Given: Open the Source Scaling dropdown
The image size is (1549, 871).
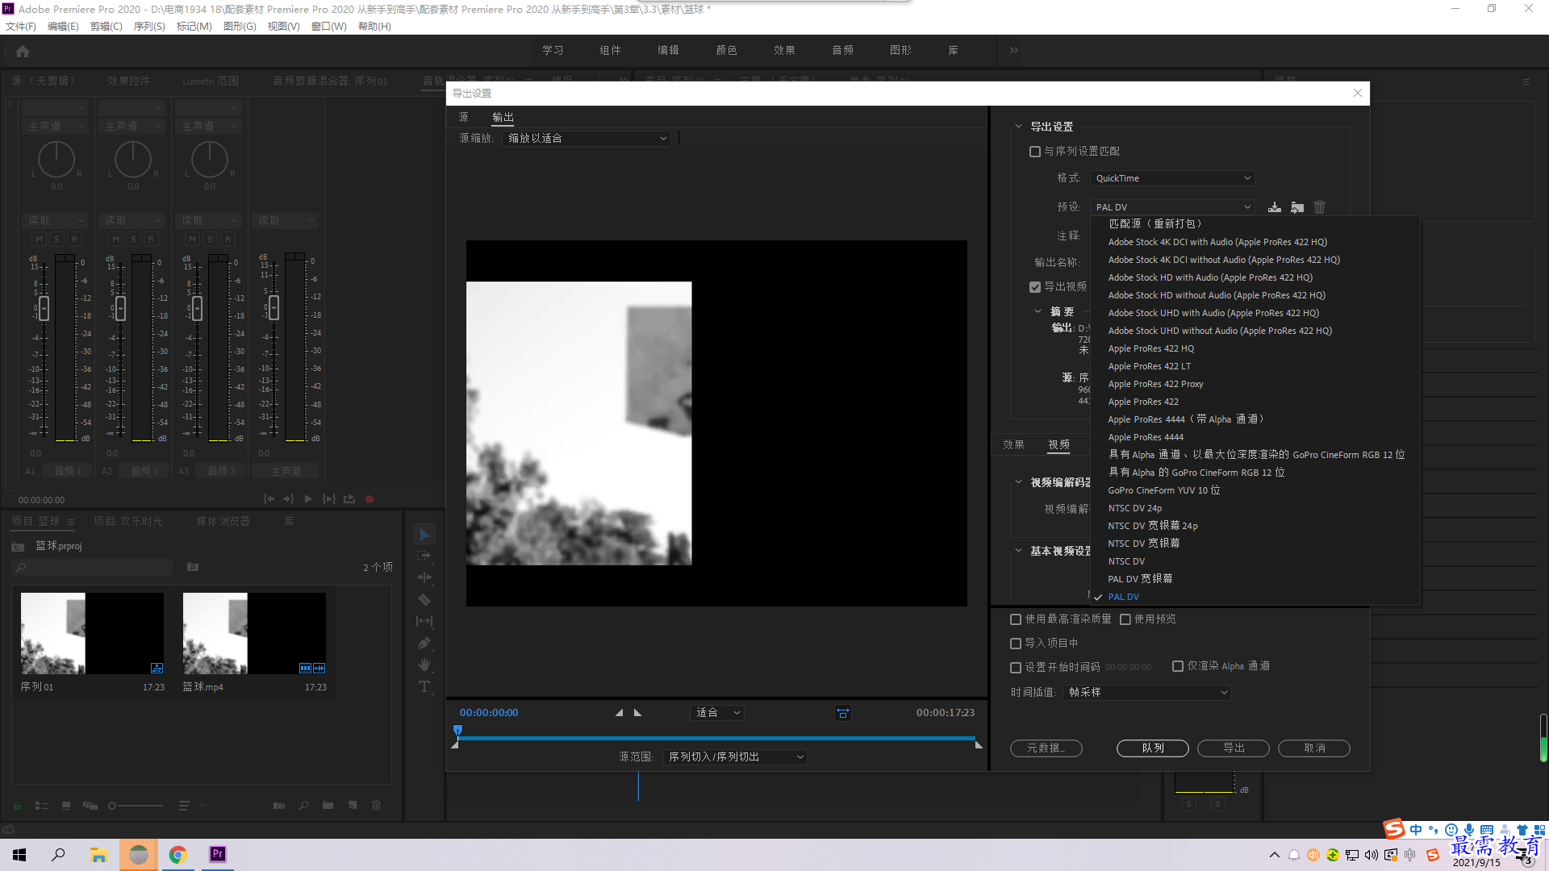Looking at the screenshot, I should click(587, 139).
